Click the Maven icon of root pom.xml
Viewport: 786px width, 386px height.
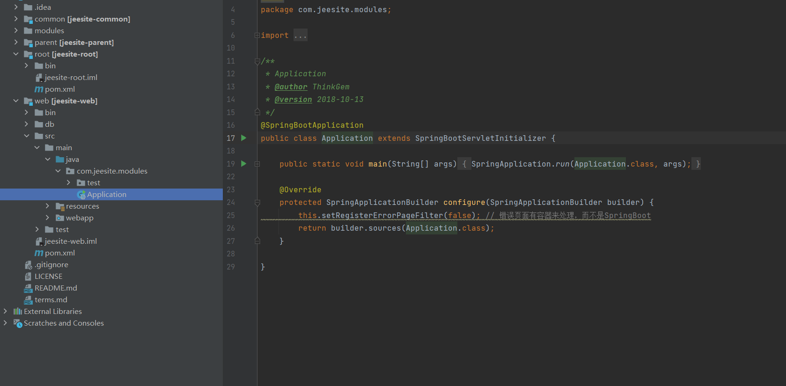coord(39,89)
